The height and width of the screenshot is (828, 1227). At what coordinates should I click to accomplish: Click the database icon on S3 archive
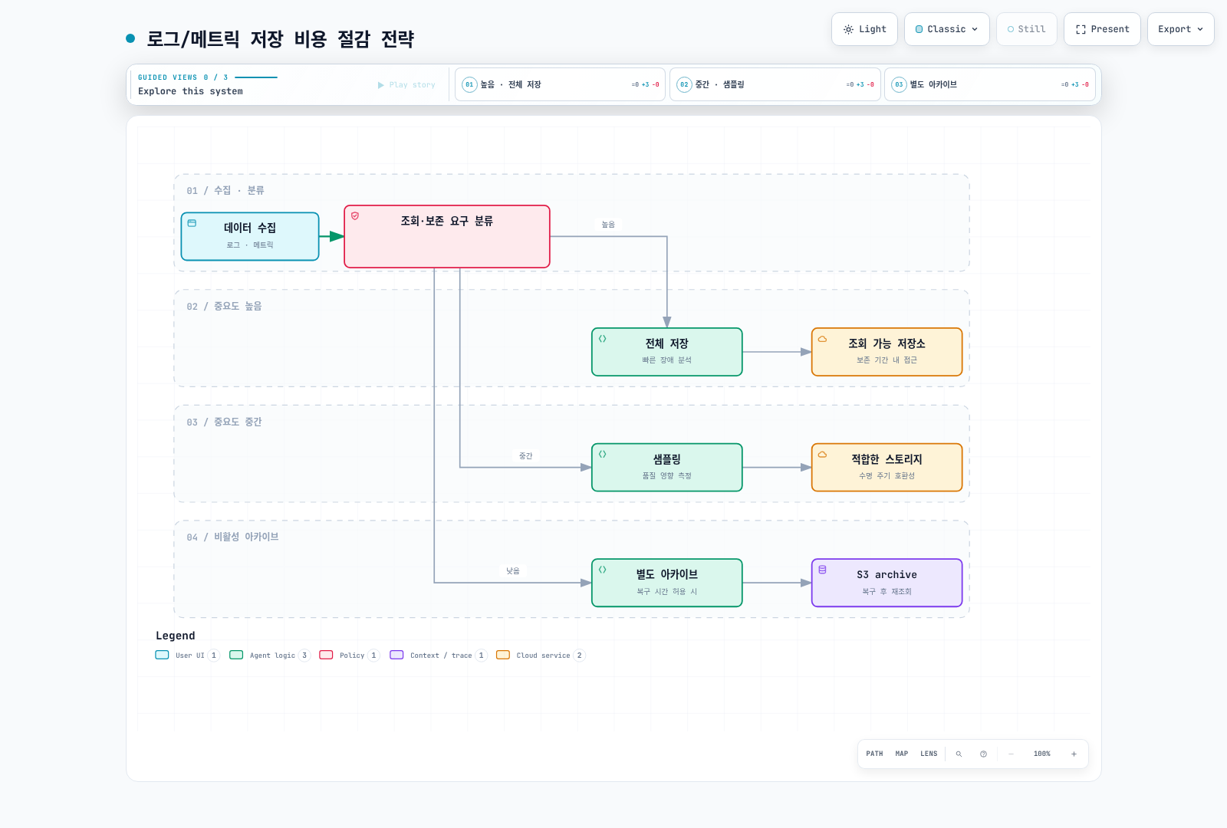[822, 570]
